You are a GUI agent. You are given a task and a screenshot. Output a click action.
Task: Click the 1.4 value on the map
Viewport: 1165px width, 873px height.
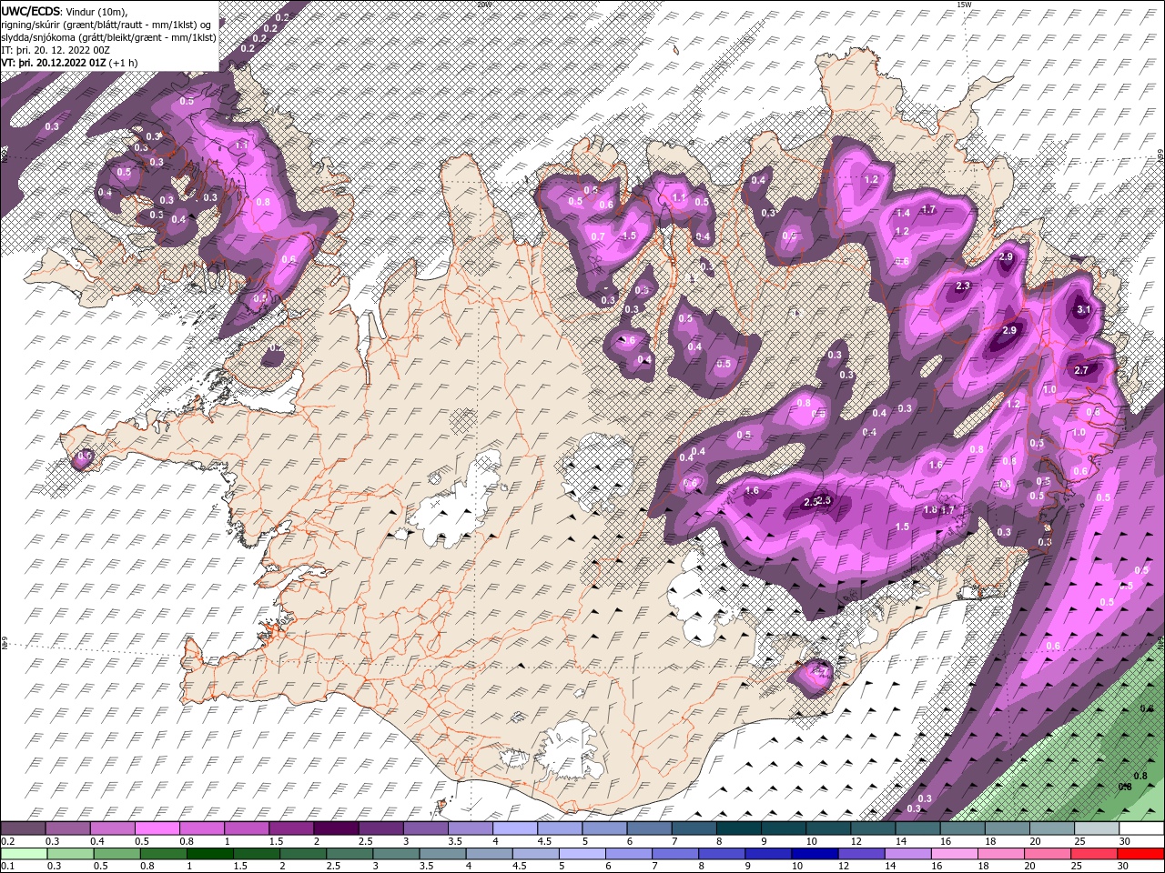pos(903,213)
